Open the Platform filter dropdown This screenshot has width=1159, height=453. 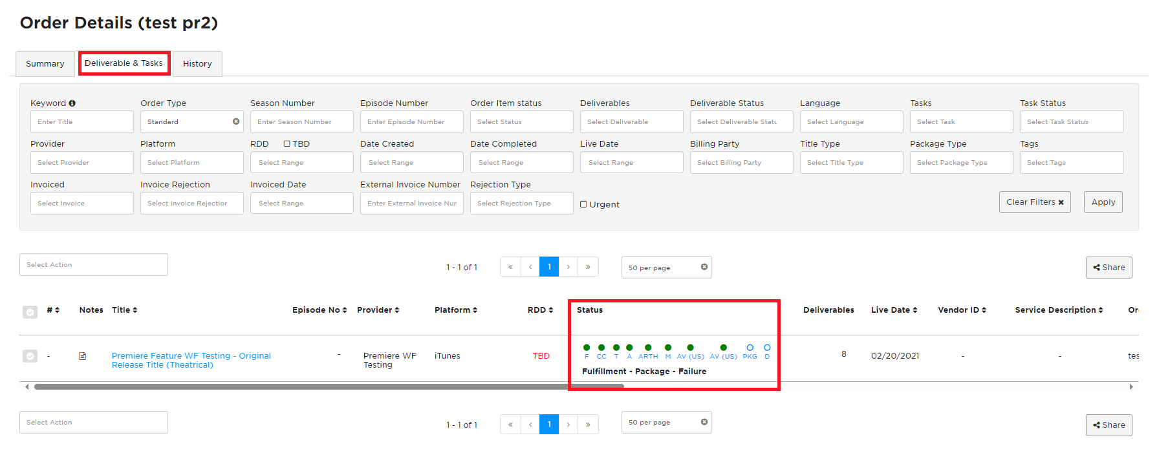(191, 162)
